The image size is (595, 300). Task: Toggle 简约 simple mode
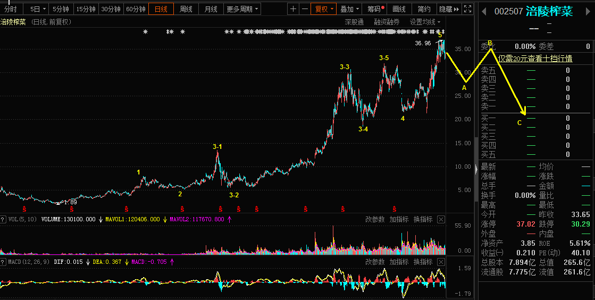point(424,9)
